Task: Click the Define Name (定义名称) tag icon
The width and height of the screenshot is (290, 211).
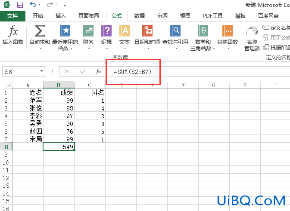Action: pyautogui.click(x=266, y=28)
